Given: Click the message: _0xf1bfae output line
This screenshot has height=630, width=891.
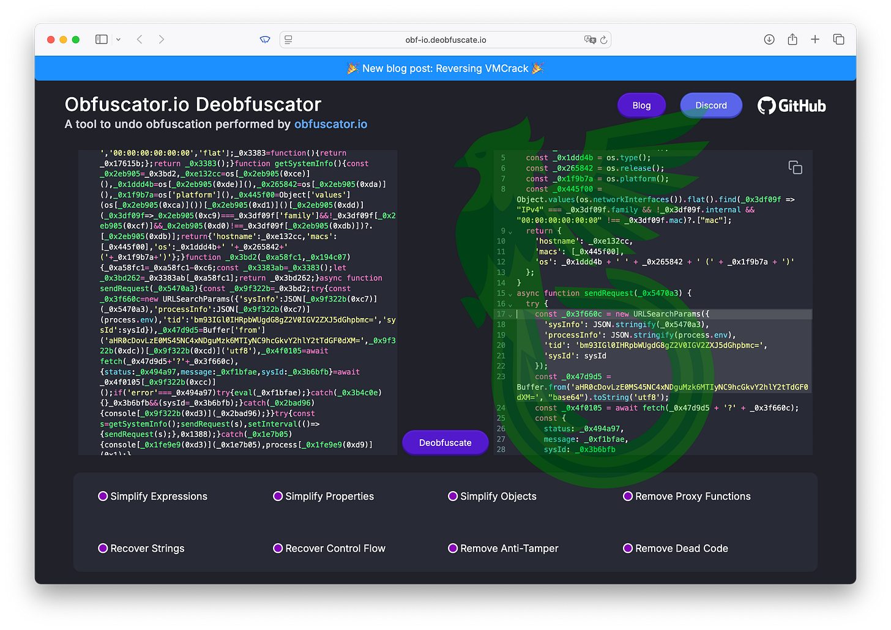Looking at the screenshot, I should 664,439.
